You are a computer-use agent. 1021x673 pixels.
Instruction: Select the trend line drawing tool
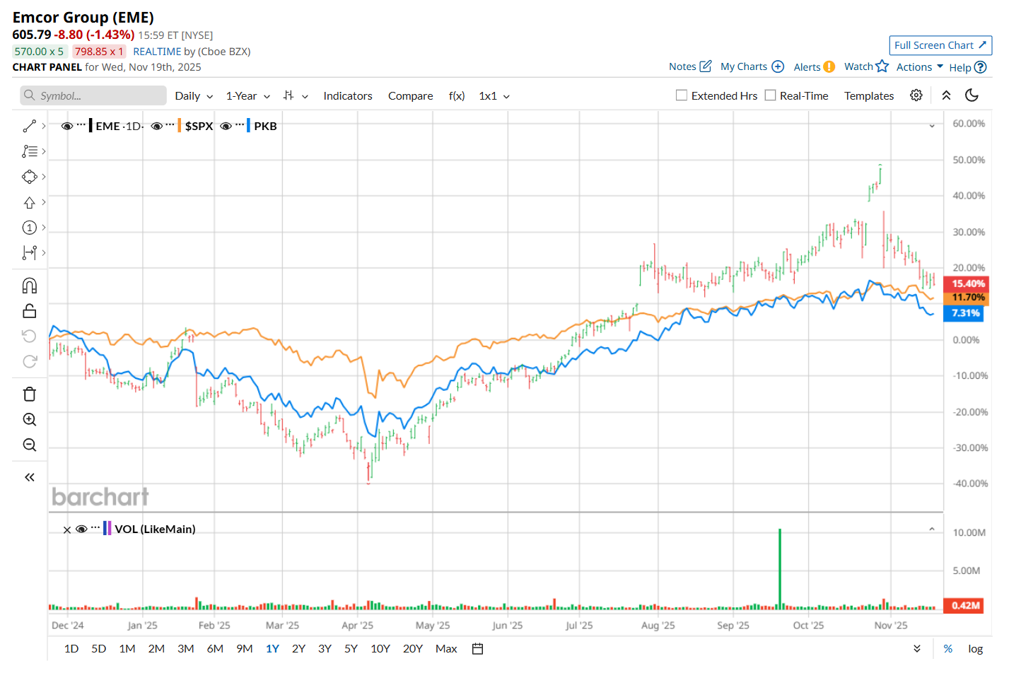point(29,126)
